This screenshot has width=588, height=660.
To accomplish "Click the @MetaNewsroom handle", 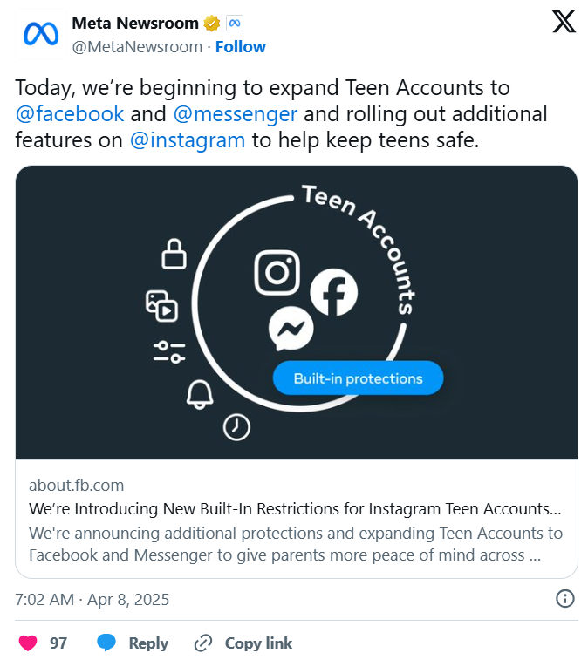I will coord(137,46).
